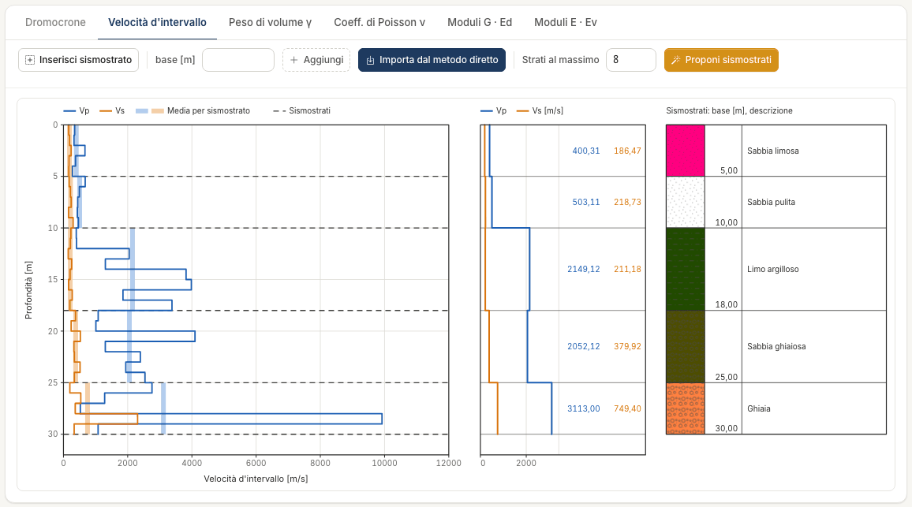This screenshot has width=912, height=507.
Task: Click the plus icon beside Aggiungi
Action: (293, 60)
